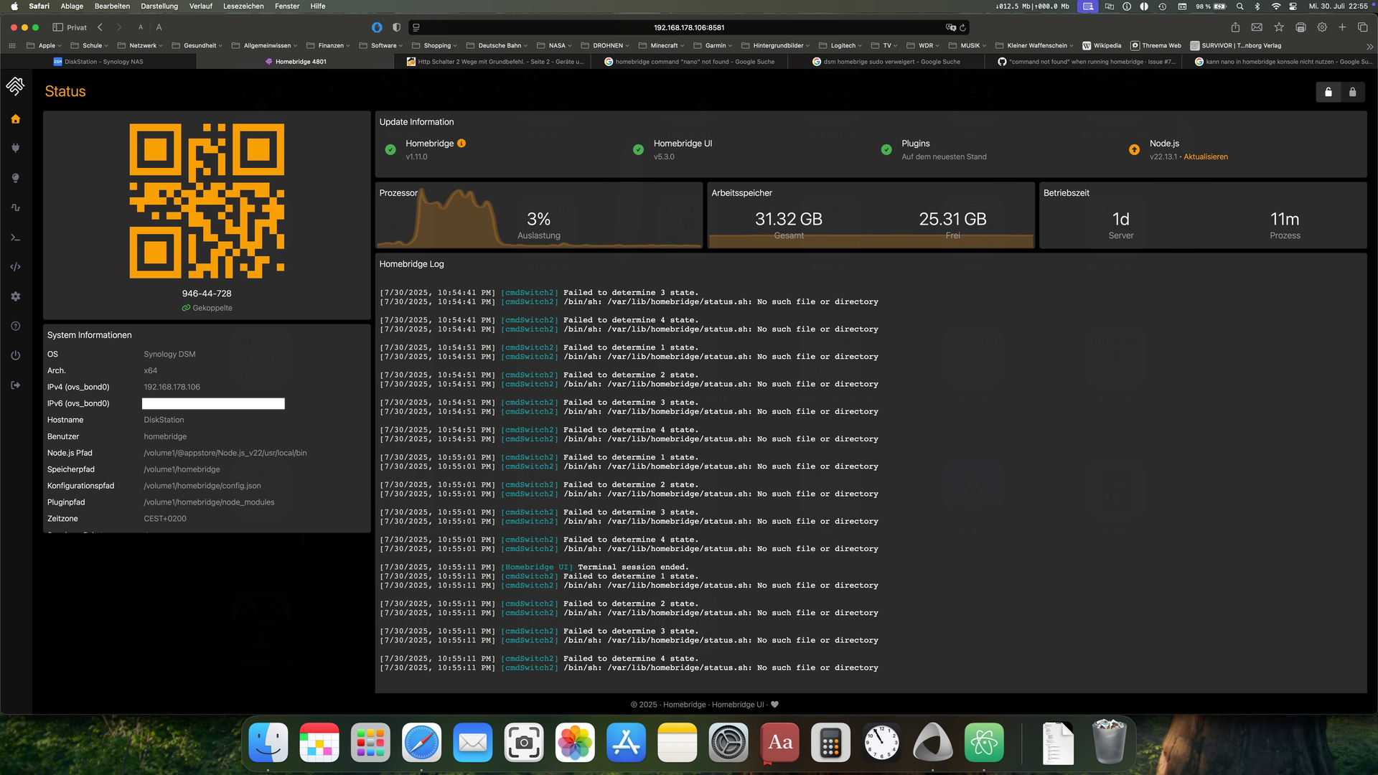This screenshot has width=1378, height=775.
Task: Click the Safari address bar showing 192.168.178.106:8581
Action: [x=688, y=27]
